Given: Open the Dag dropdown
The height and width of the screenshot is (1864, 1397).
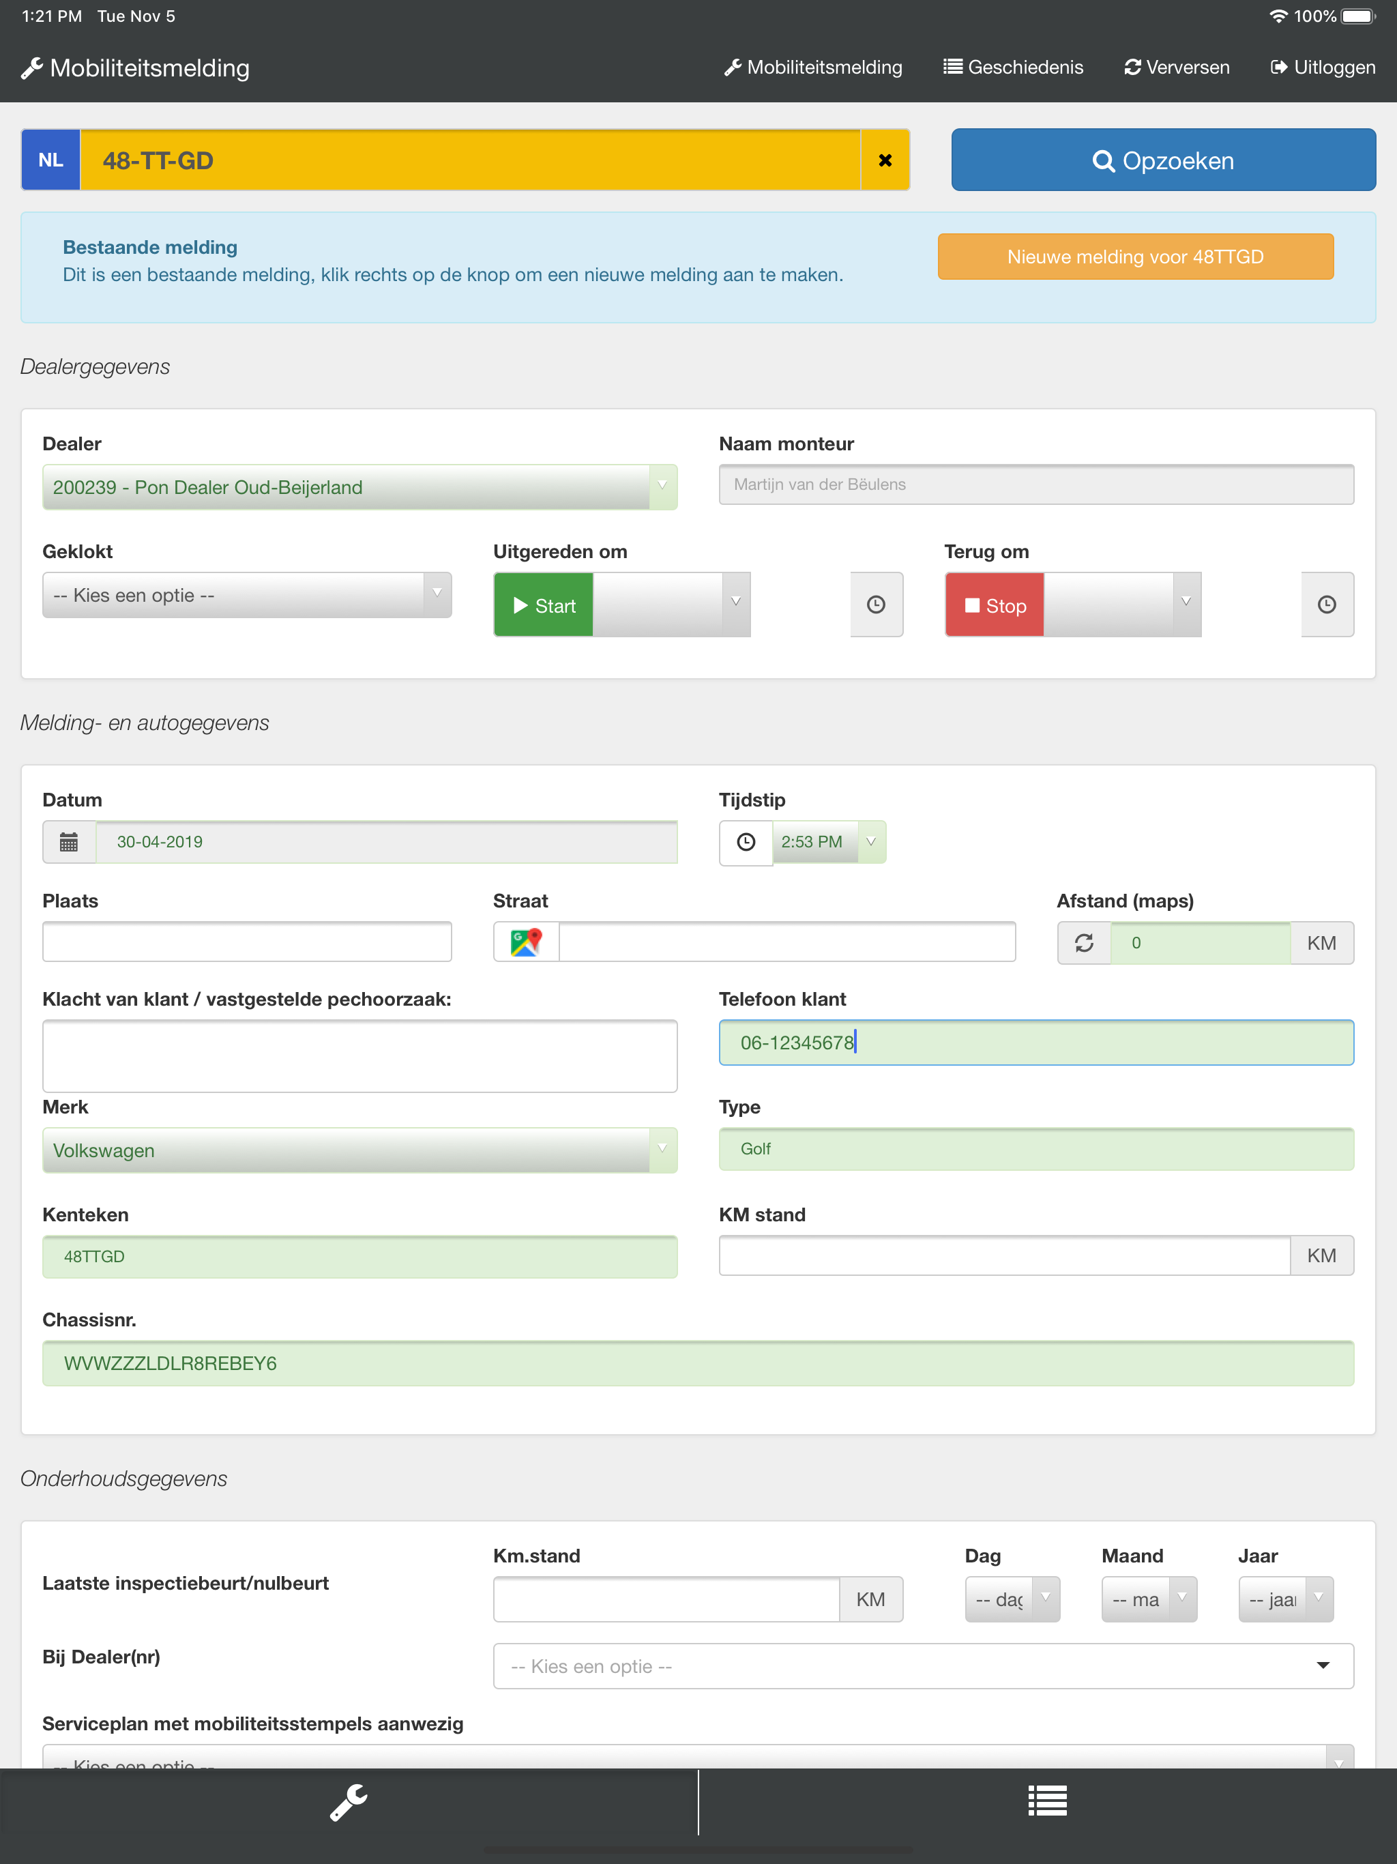Looking at the screenshot, I should point(1012,1599).
